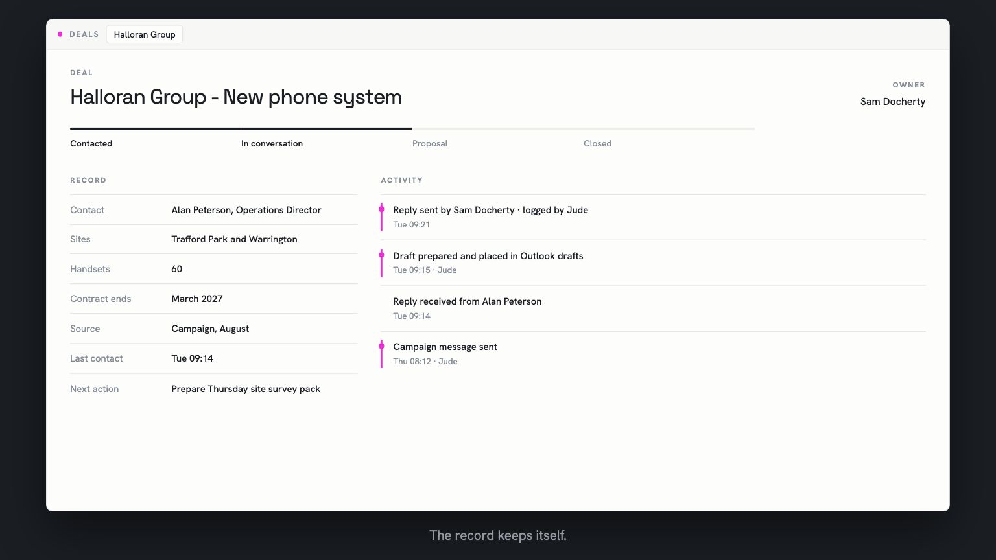Click the Contract ends field label
This screenshot has width=996, height=560.
pyautogui.click(x=101, y=299)
